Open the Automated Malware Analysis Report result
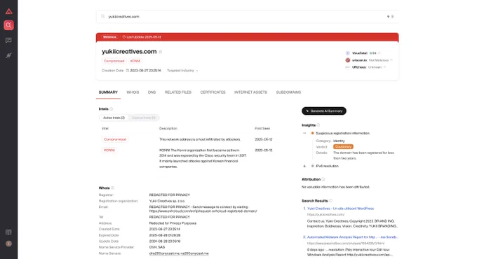This screenshot has height=259, width=477. pyautogui.click(x=352, y=237)
